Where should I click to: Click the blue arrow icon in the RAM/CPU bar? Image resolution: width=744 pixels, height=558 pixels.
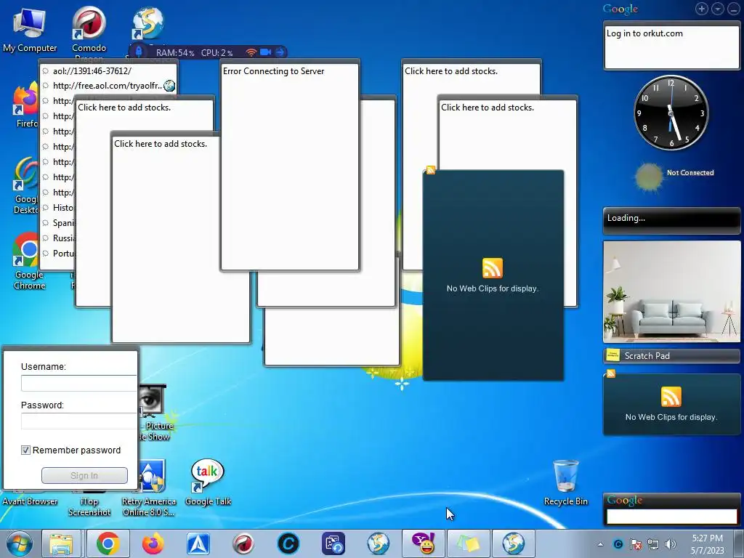280,52
